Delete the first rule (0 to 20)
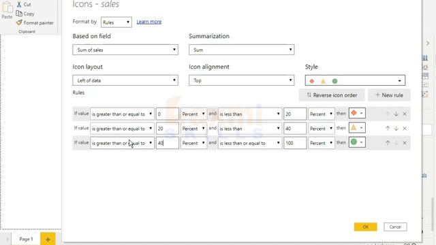This screenshot has height=245, width=436. tap(405, 114)
